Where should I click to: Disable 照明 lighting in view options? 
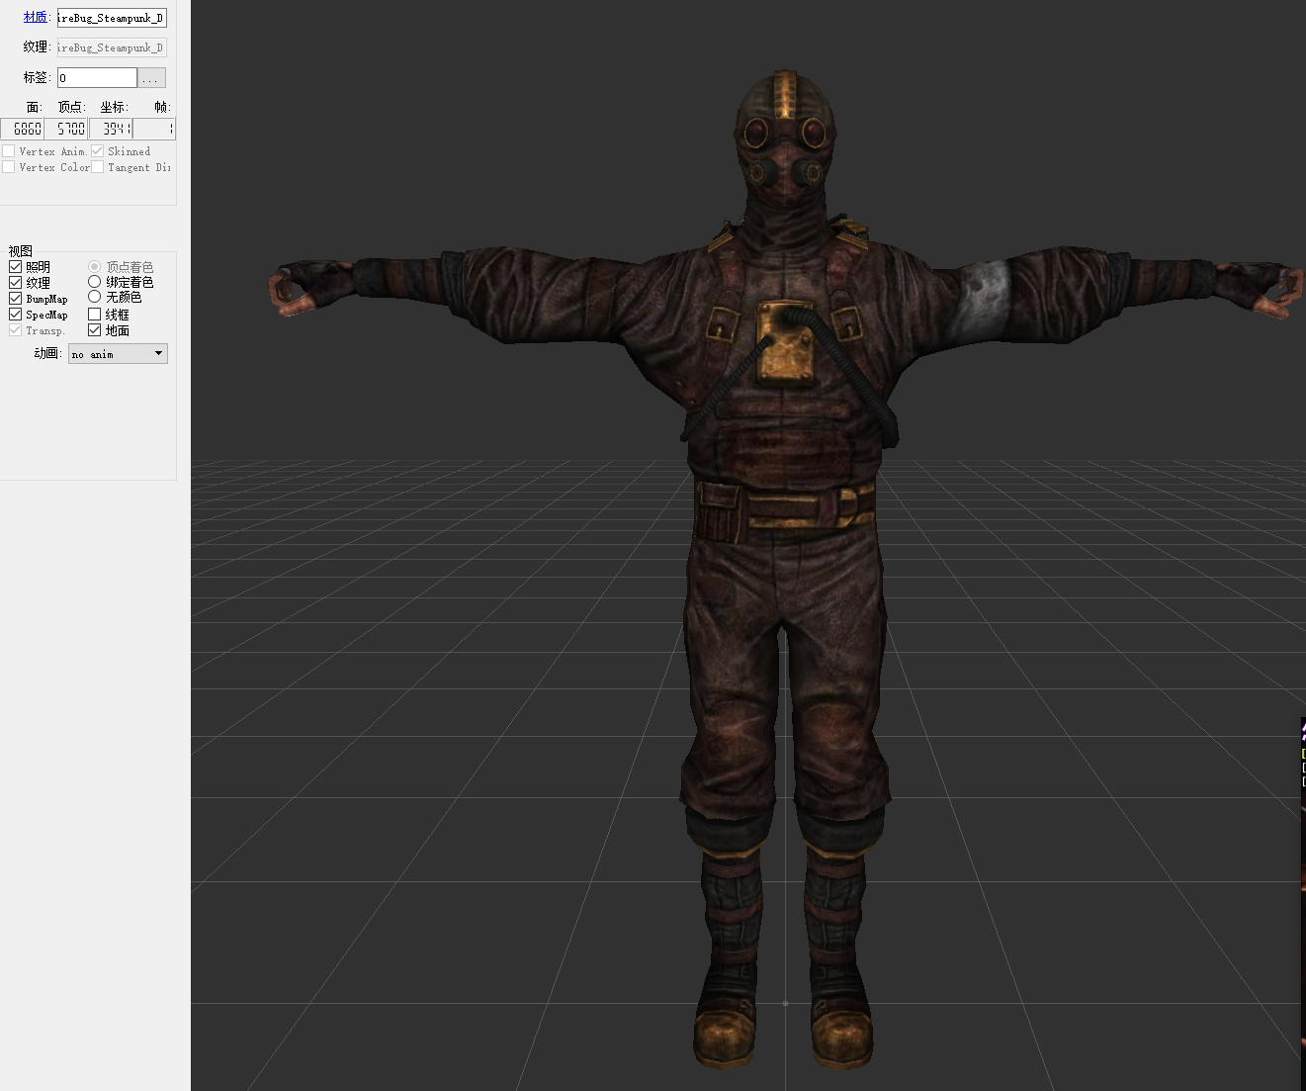click(x=15, y=267)
